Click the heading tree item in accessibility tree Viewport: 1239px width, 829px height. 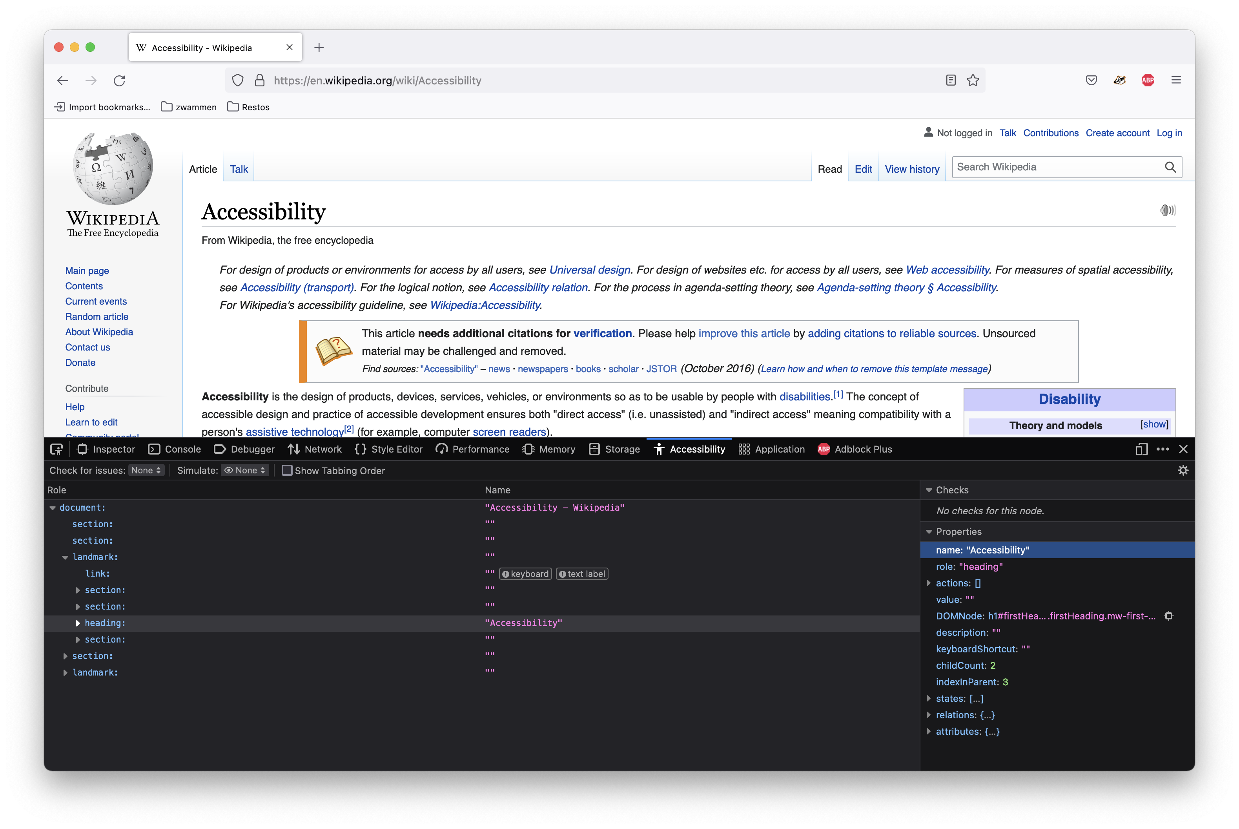click(104, 623)
